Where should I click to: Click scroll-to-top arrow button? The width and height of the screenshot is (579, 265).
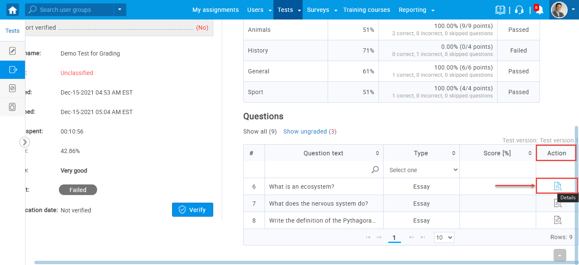[560, 255]
